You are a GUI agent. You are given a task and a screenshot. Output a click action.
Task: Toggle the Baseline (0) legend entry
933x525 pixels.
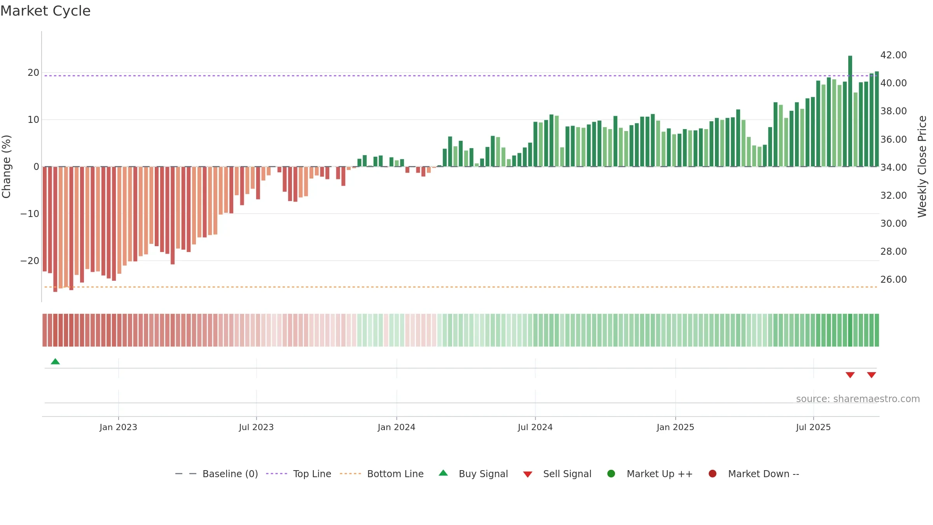click(217, 474)
